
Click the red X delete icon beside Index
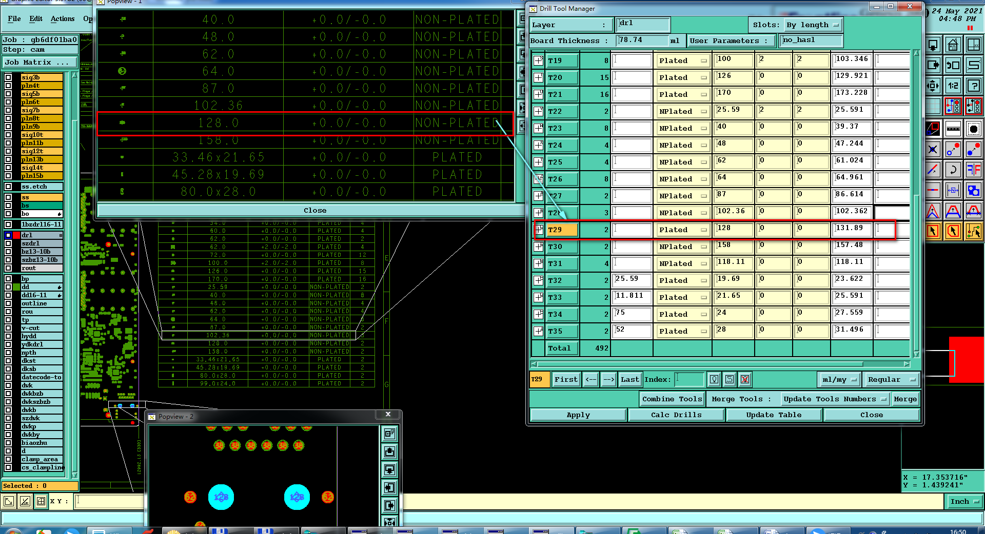pos(745,380)
